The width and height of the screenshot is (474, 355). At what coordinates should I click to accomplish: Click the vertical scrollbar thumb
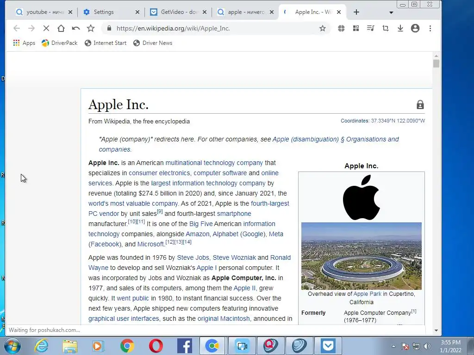pos(436,64)
